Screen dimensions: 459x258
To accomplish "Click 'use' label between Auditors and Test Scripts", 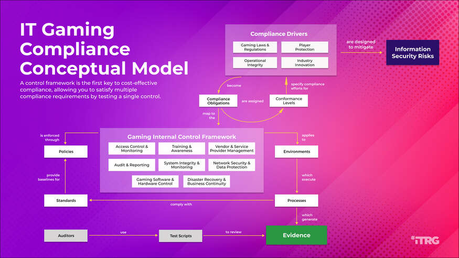I will pos(123,232).
